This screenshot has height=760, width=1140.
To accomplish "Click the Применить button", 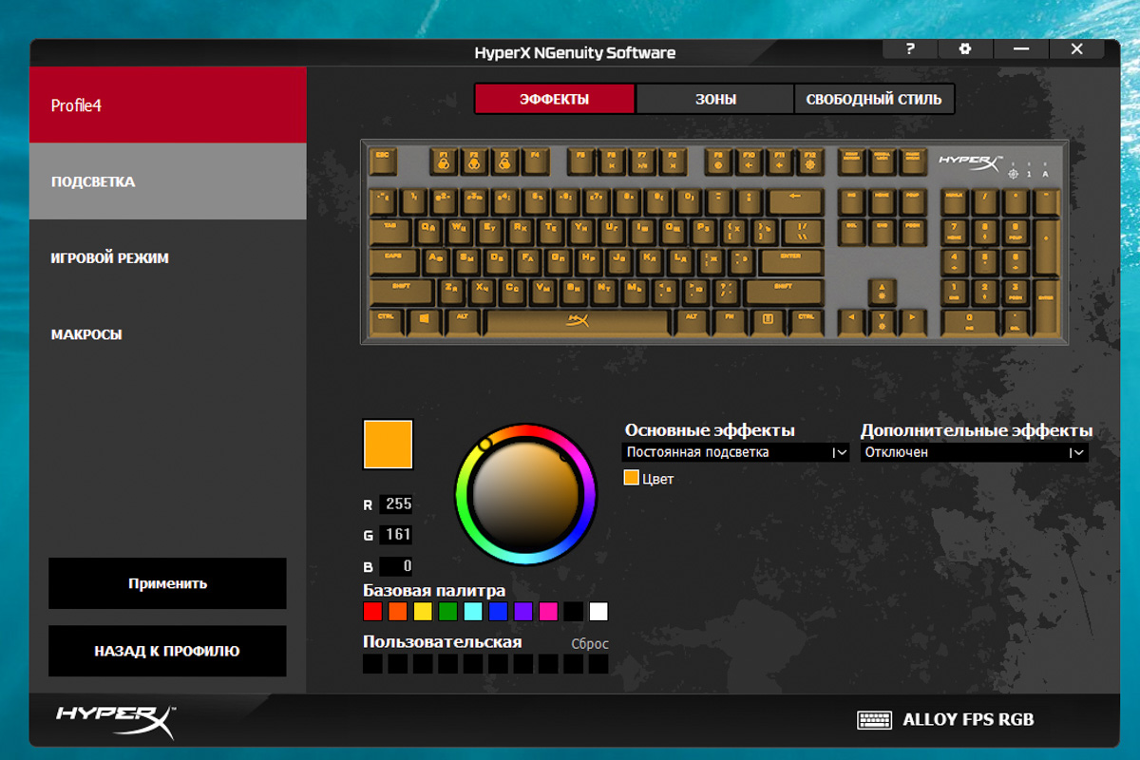I will coord(167,583).
